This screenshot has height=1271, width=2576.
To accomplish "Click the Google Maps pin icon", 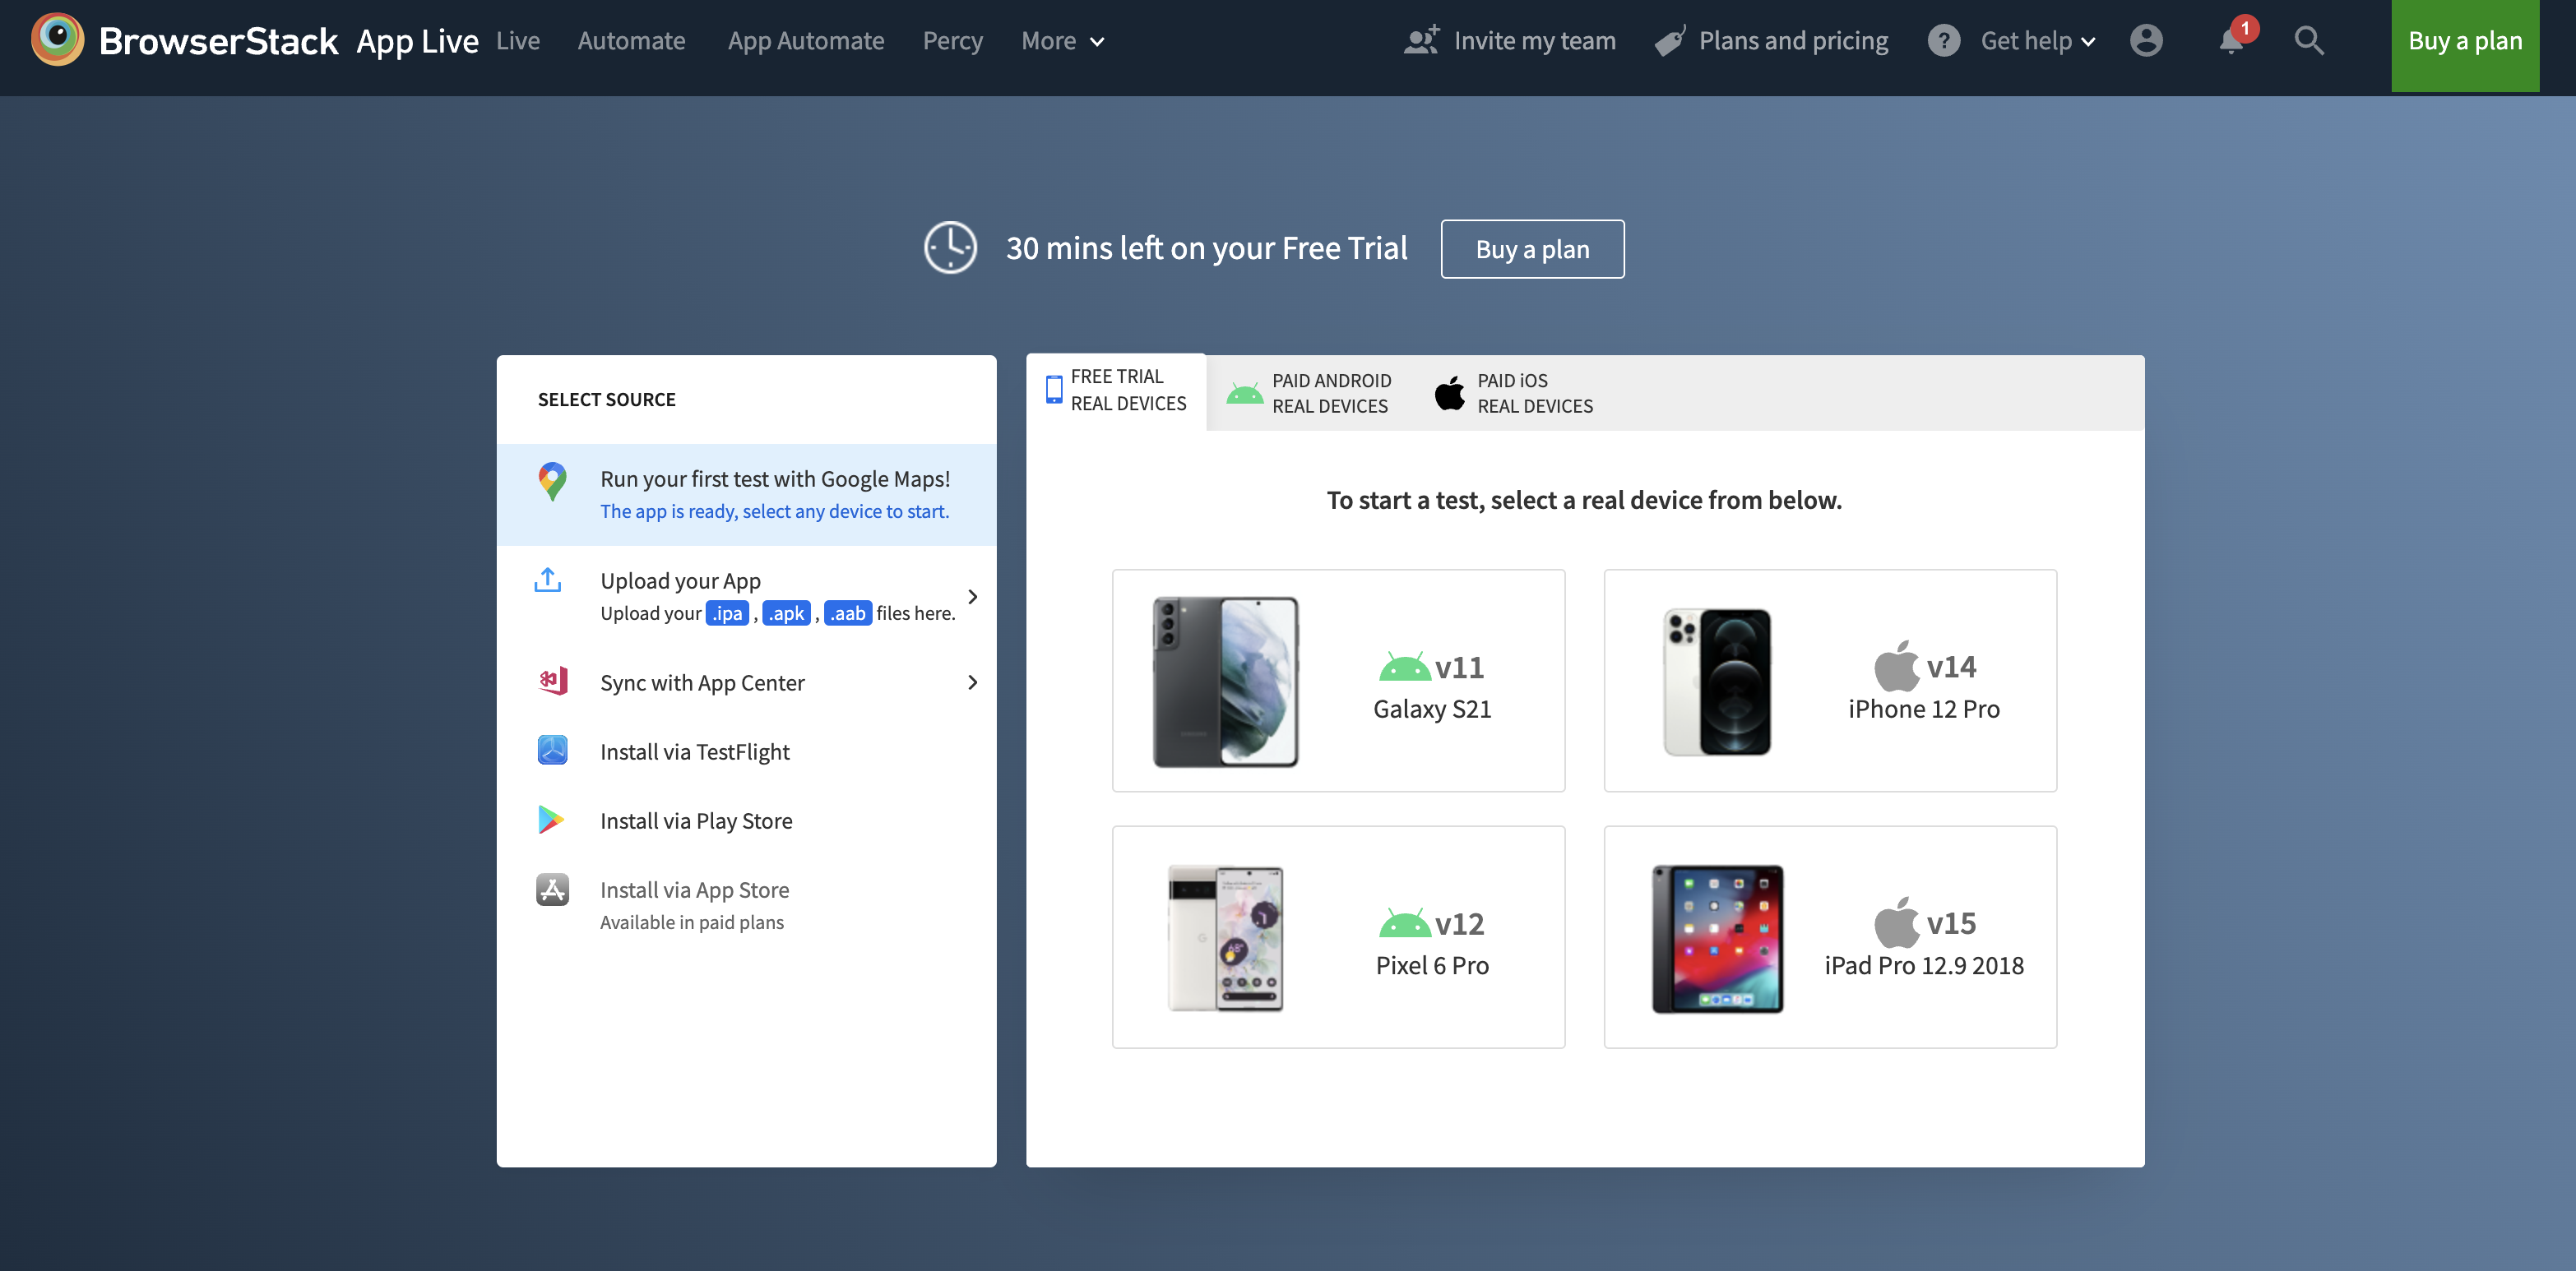I will click(x=552, y=482).
